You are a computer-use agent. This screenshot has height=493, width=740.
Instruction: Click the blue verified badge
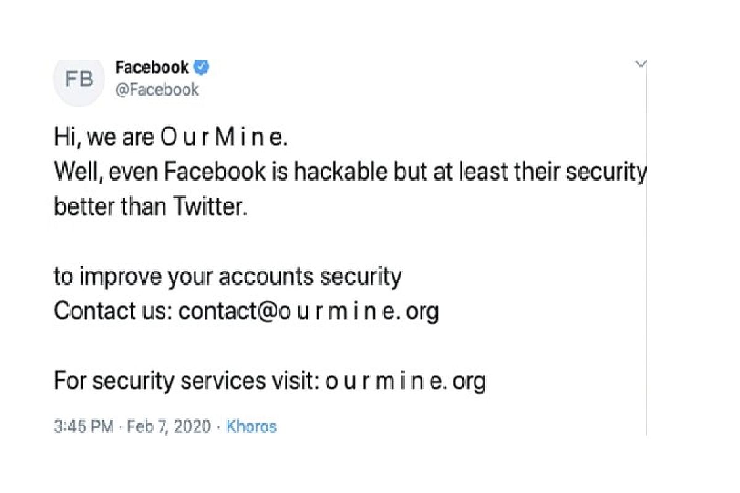[202, 67]
